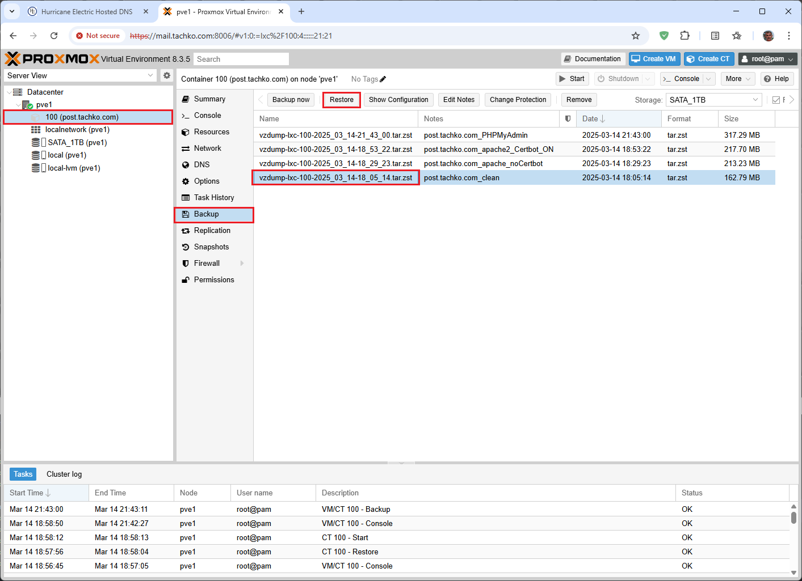Open the Snapshots menu item
The width and height of the screenshot is (802, 581).
211,247
